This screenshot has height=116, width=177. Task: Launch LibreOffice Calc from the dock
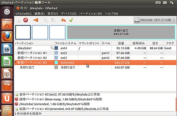(7, 61)
